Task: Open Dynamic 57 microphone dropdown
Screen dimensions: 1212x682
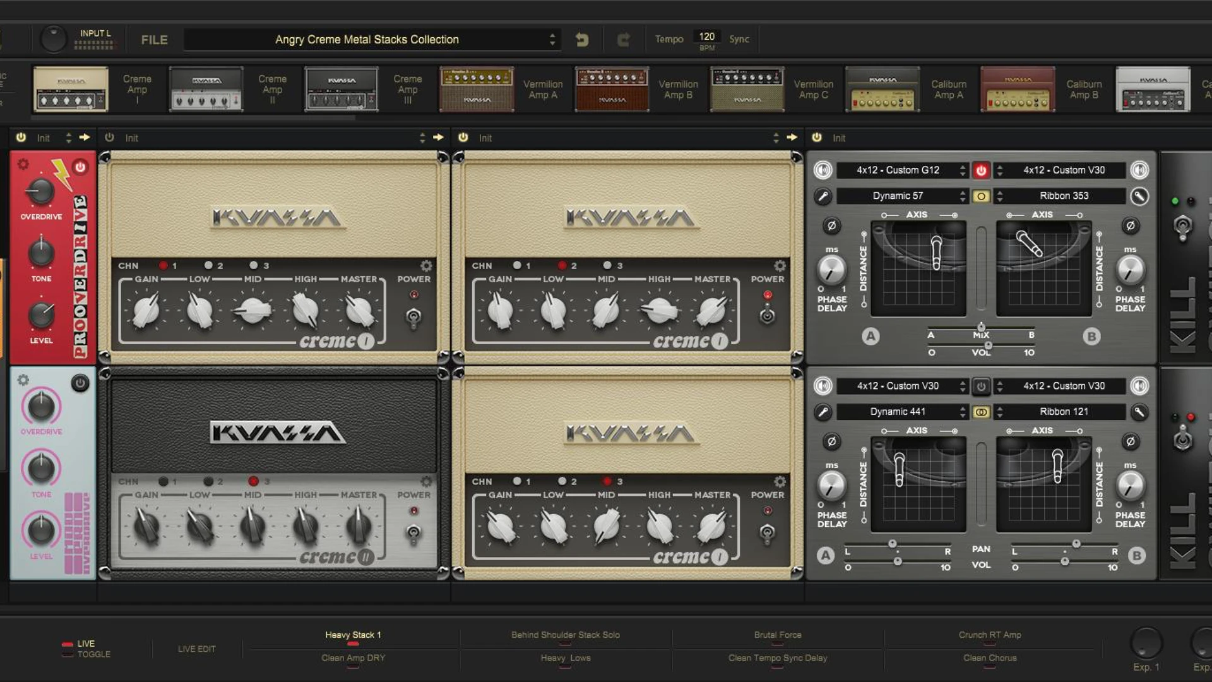Action: tap(902, 196)
